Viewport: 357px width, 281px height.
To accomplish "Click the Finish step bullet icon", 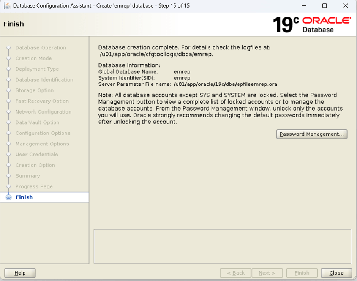I will tap(8, 197).
